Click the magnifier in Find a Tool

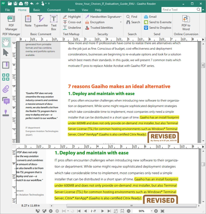(198, 10)
